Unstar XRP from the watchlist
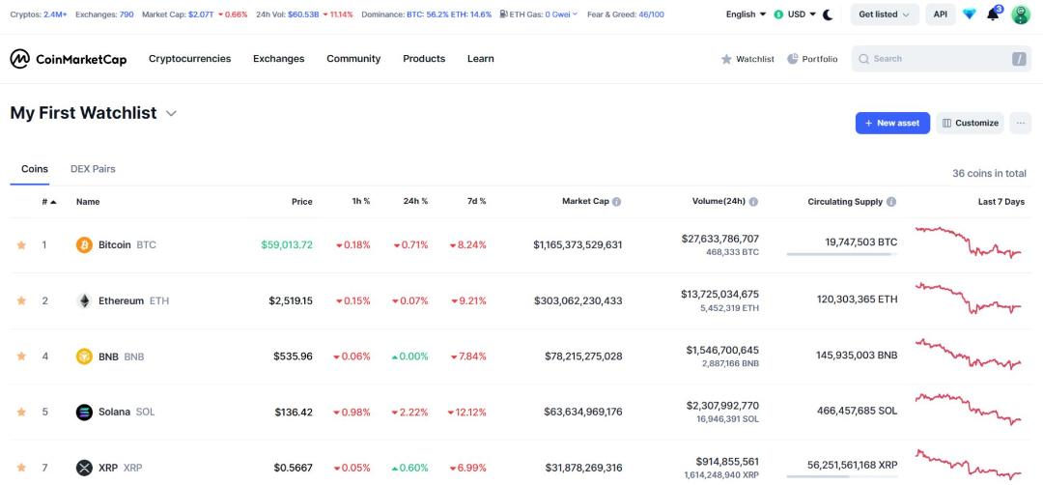 click(21, 468)
